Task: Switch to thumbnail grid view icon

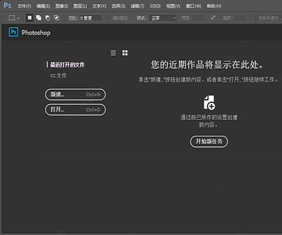Action: [125, 53]
